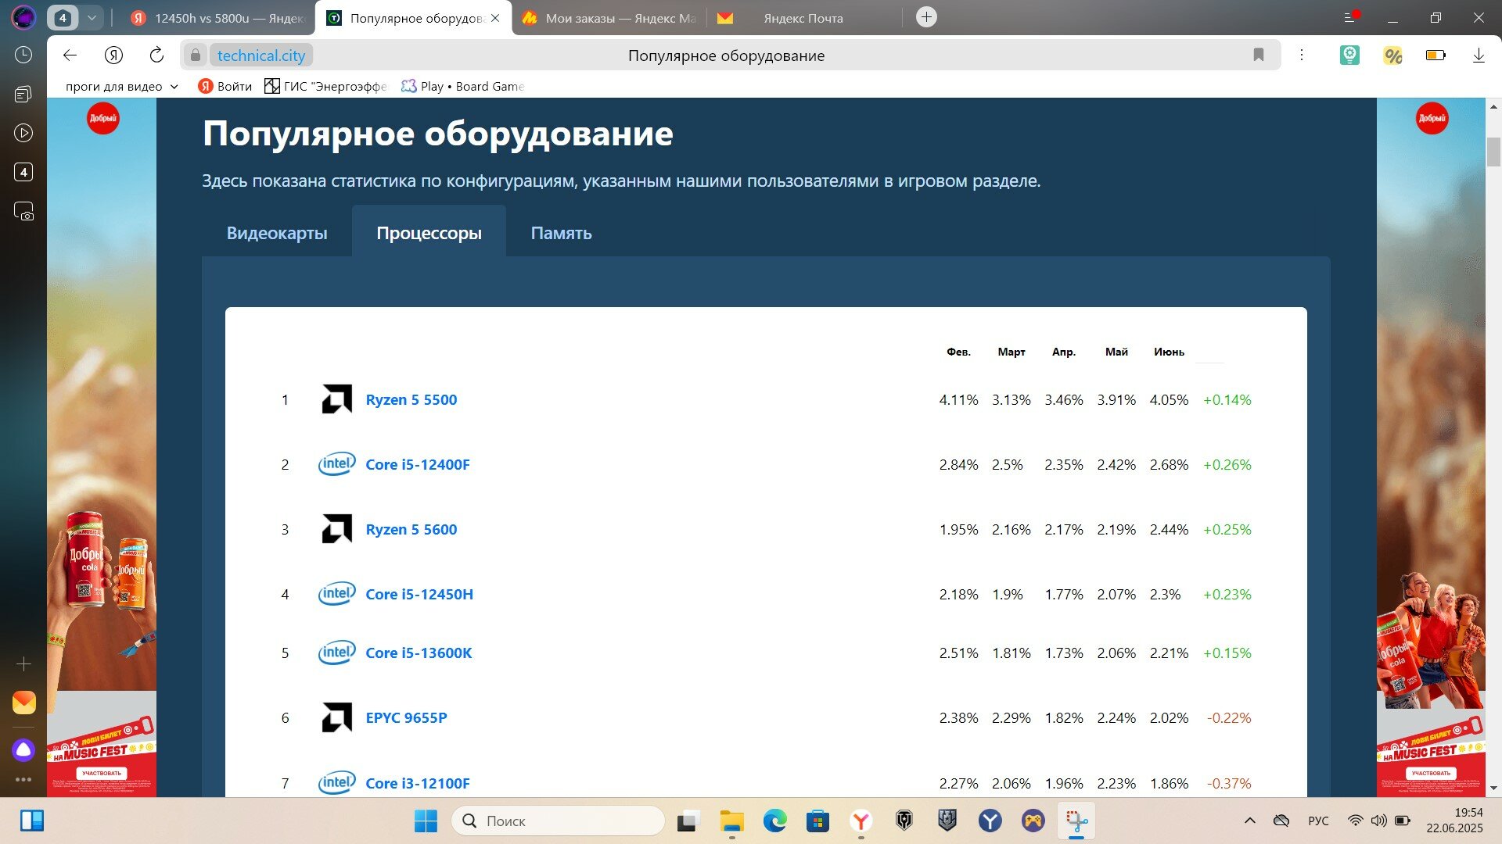Open Yandex Mail icon in sidebar
The image size is (1502, 844).
tap(23, 703)
